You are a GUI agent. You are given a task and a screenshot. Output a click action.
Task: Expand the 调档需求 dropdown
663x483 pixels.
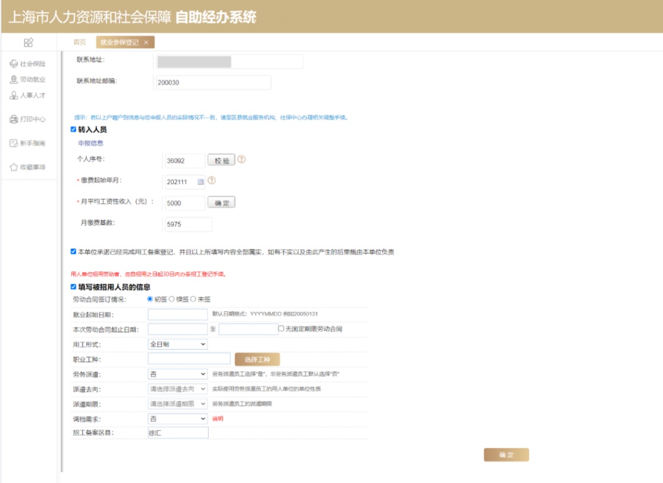(x=178, y=419)
